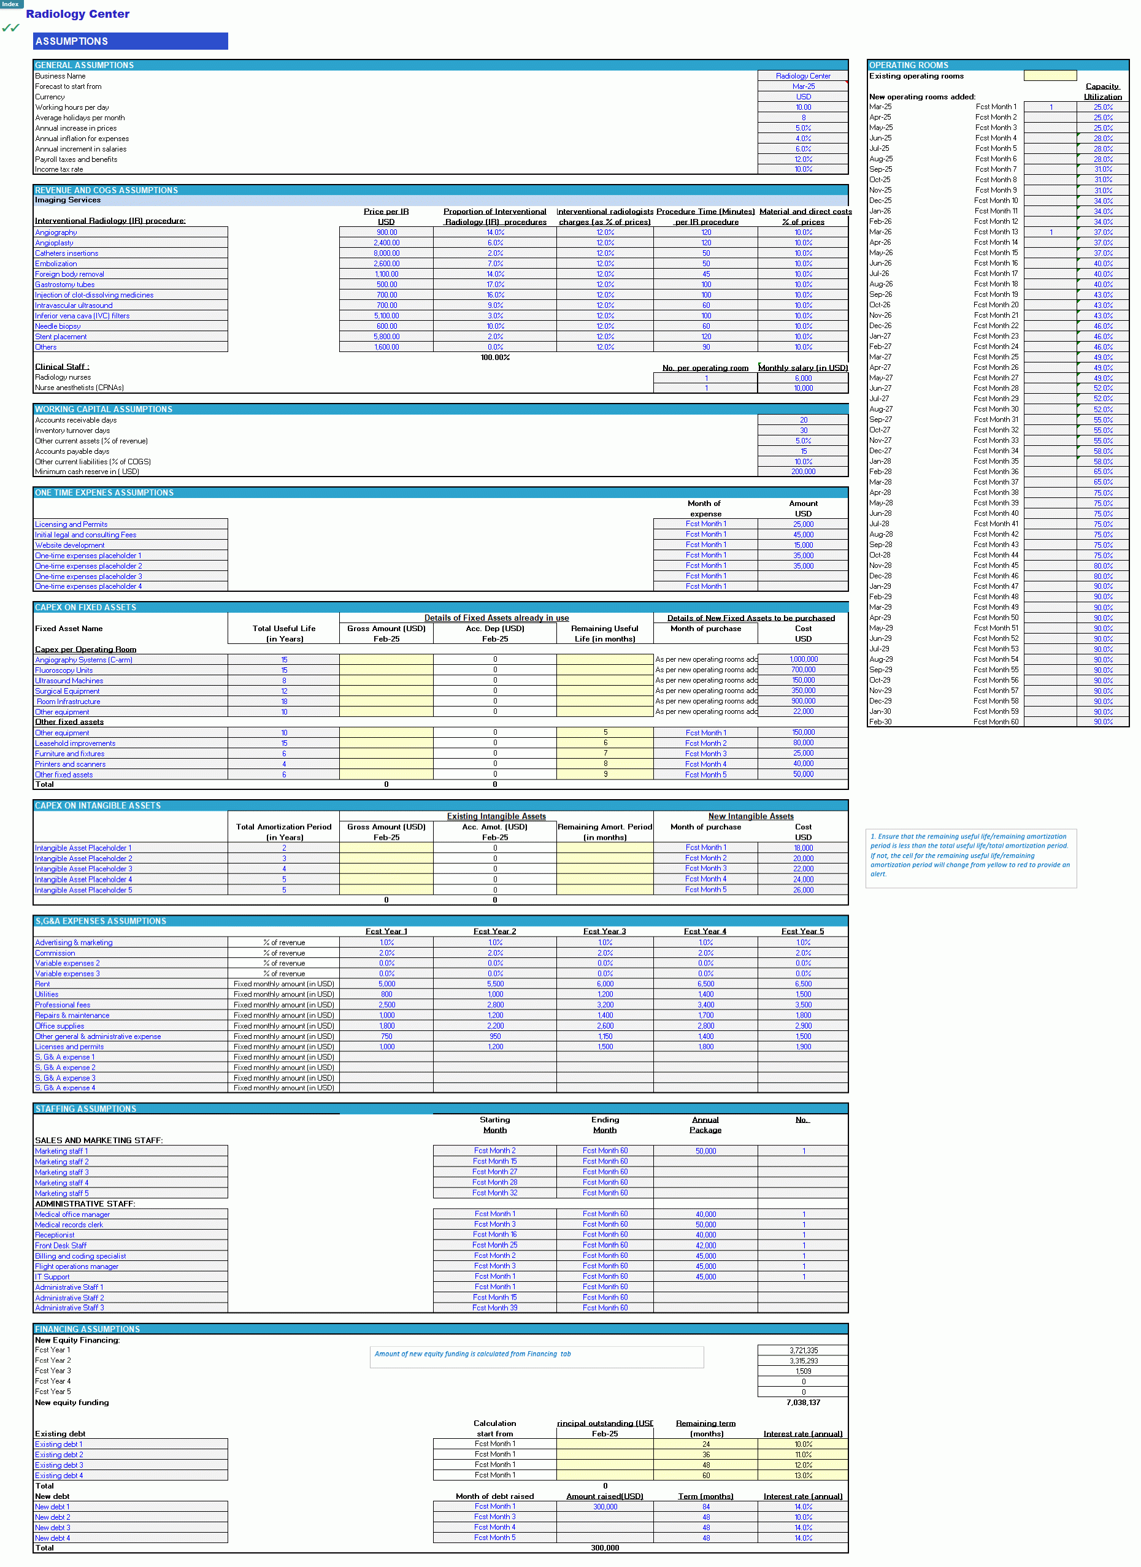
Task: Click Intangible Asset Placeholder 1 label
Action: (83, 848)
